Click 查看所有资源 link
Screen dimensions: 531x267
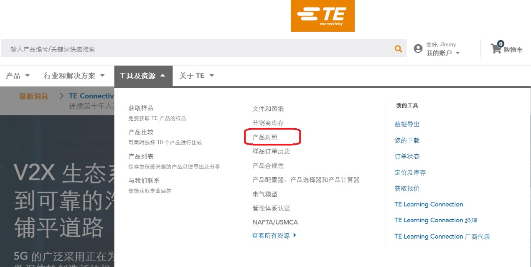point(274,236)
